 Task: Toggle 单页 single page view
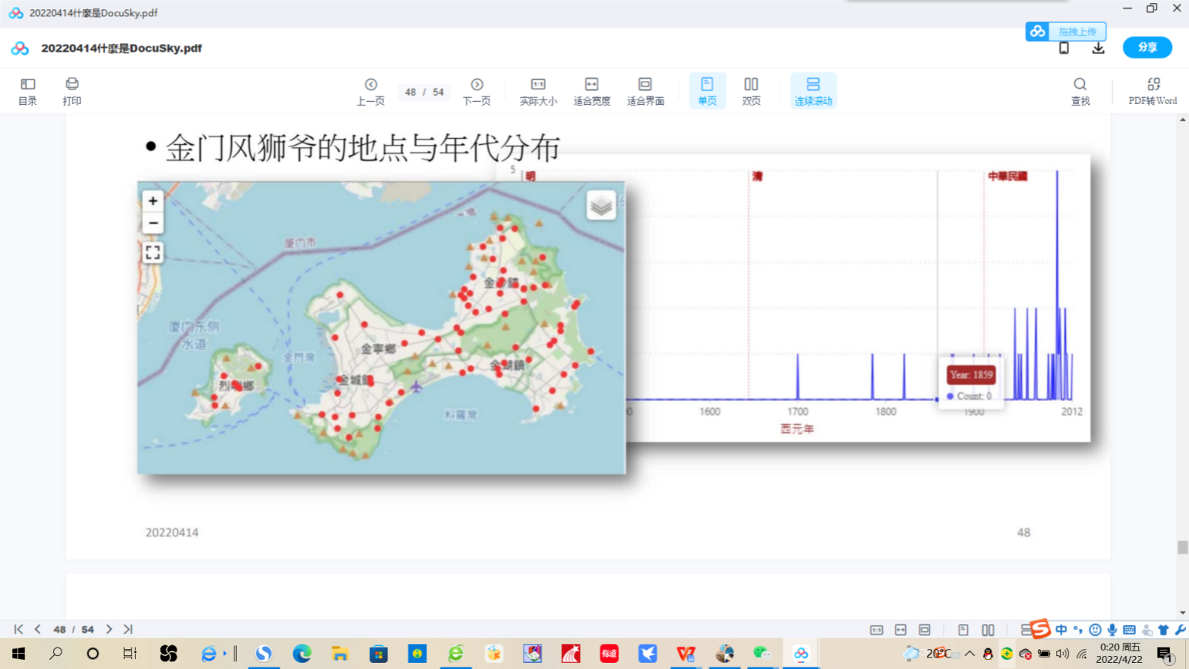coord(707,91)
